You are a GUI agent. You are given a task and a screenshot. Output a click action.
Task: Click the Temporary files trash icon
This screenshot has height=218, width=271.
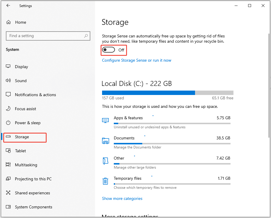[105, 181]
